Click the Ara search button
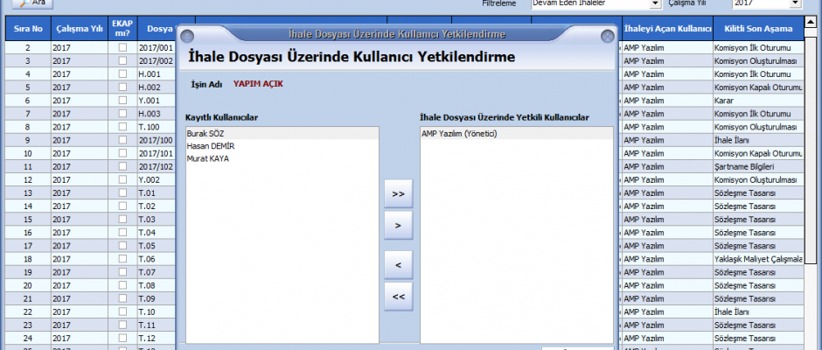 pyautogui.click(x=31, y=3)
